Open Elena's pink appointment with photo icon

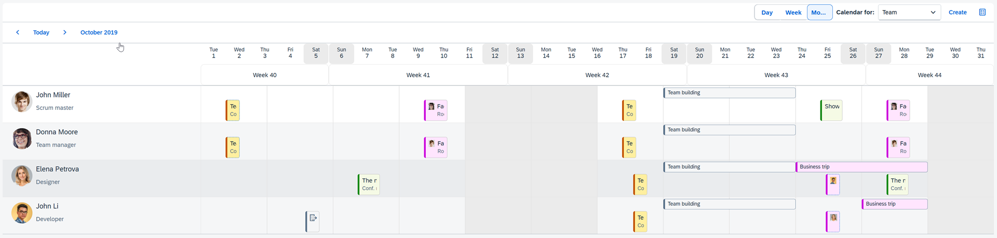tap(833, 185)
